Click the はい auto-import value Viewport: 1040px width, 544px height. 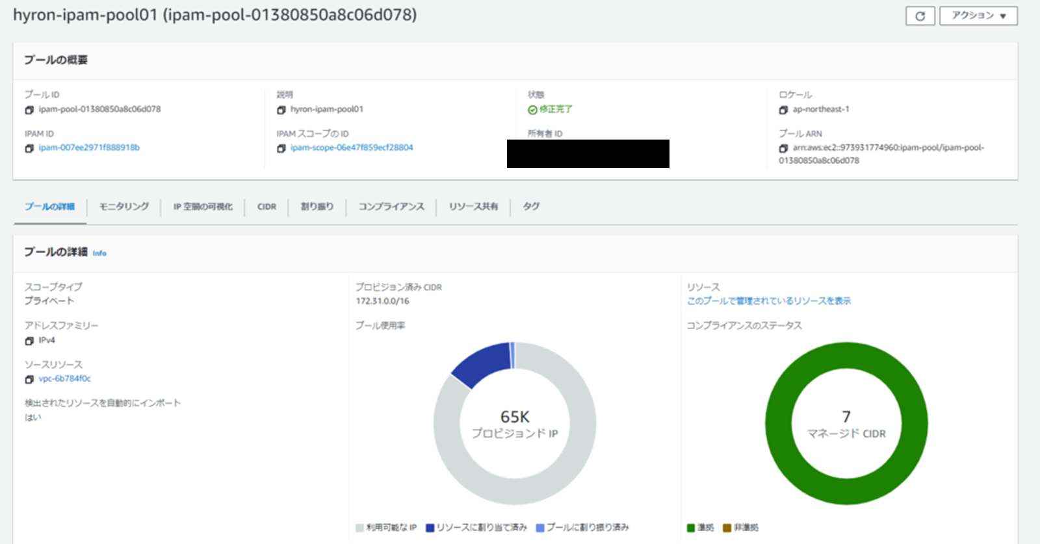click(x=32, y=417)
